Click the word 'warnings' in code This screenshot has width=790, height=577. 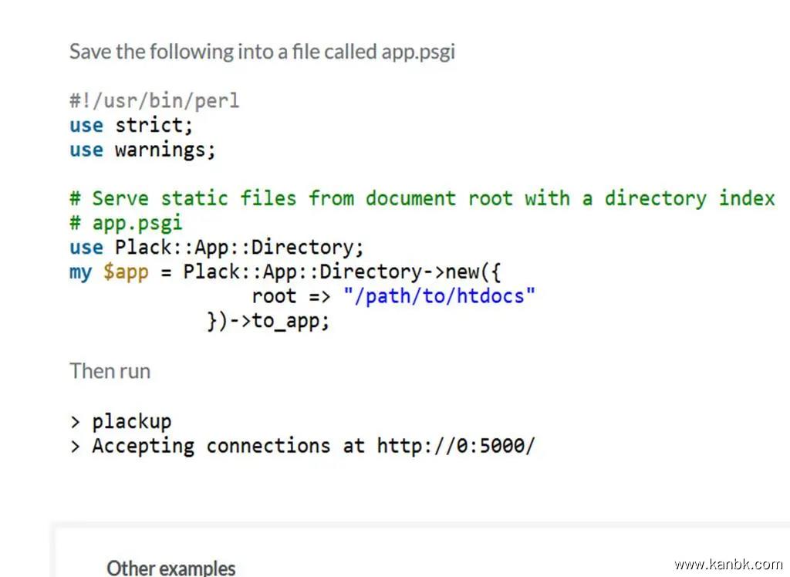(x=165, y=150)
